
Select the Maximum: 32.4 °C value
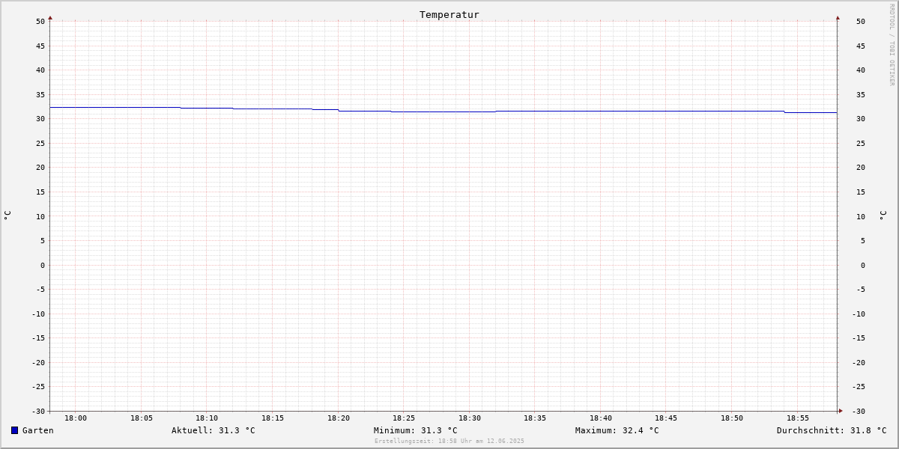(x=617, y=430)
